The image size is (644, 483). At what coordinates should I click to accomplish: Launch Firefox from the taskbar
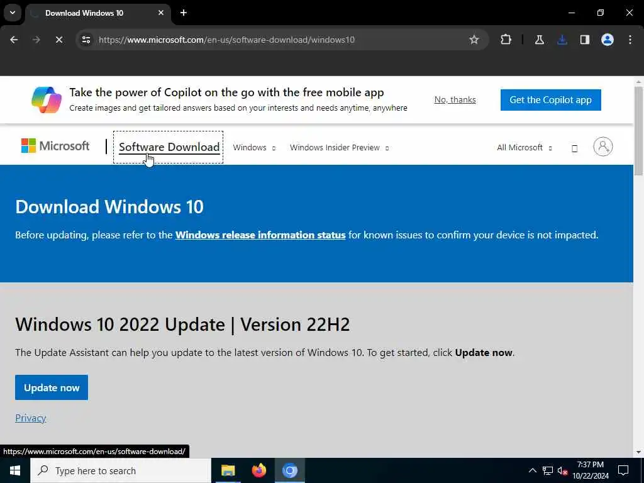click(258, 470)
